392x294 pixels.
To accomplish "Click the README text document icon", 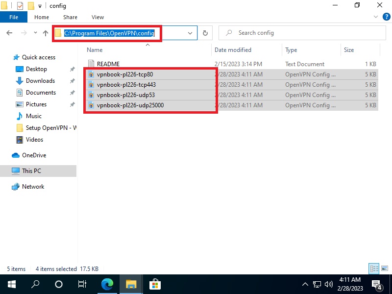I will pos(91,64).
